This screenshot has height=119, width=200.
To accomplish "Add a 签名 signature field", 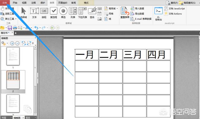I will 92,12.
